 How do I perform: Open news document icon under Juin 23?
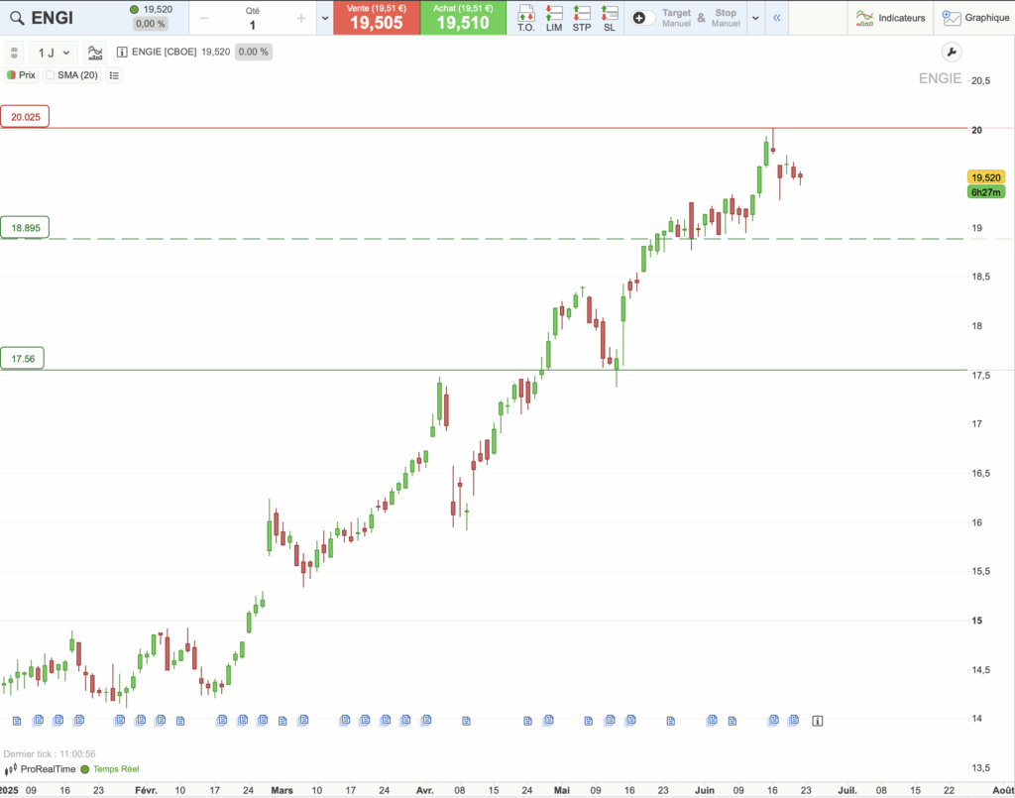click(794, 720)
